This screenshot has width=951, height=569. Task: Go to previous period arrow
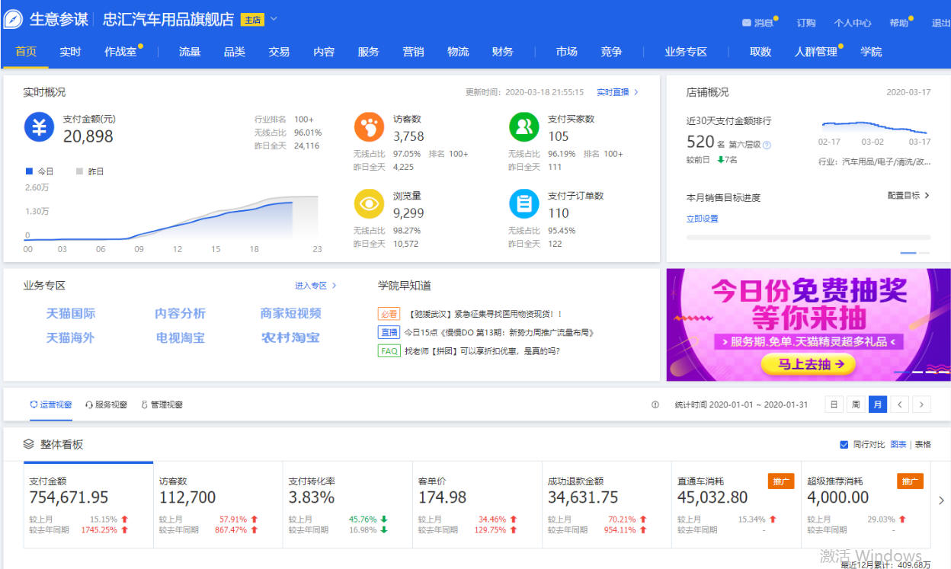pos(900,404)
